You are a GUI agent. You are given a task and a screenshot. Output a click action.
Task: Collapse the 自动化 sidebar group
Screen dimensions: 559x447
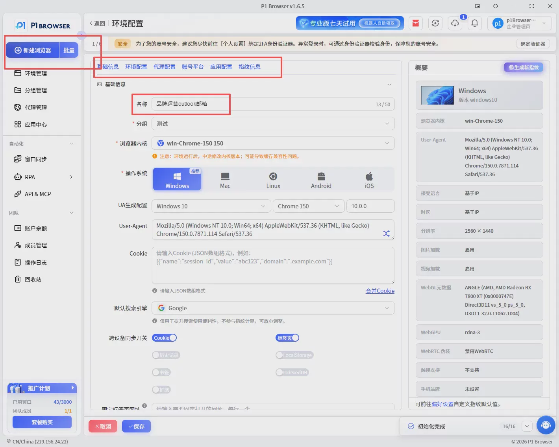click(71, 143)
